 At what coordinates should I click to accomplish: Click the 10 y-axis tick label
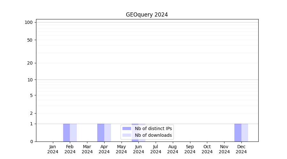click(x=30, y=80)
